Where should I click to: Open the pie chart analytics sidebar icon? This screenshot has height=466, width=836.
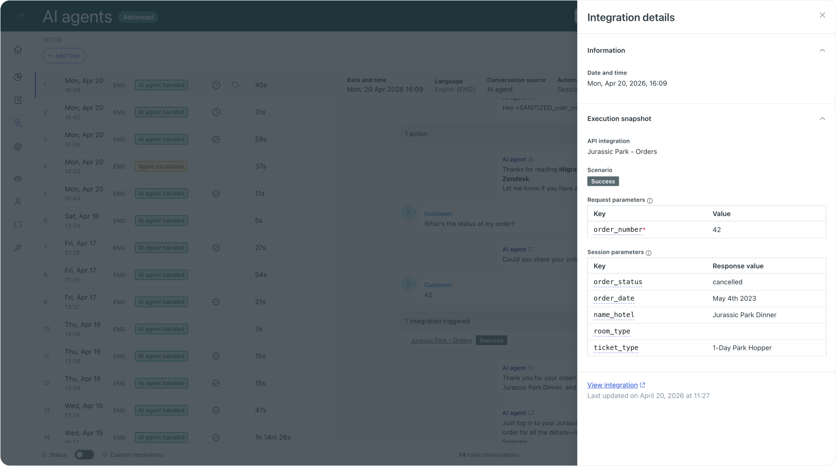point(18,77)
